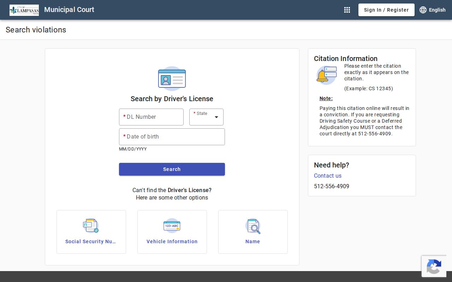Select Vehicle Information search option
Screen dimensions: 452x282
[172, 232]
